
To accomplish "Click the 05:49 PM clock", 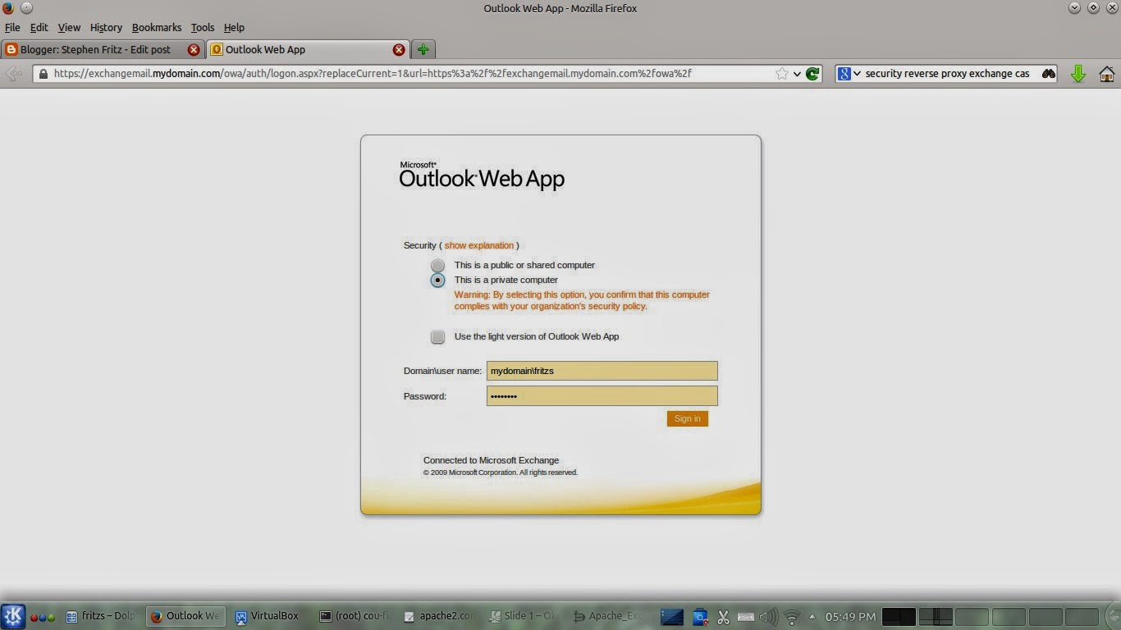I will (x=851, y=617).
